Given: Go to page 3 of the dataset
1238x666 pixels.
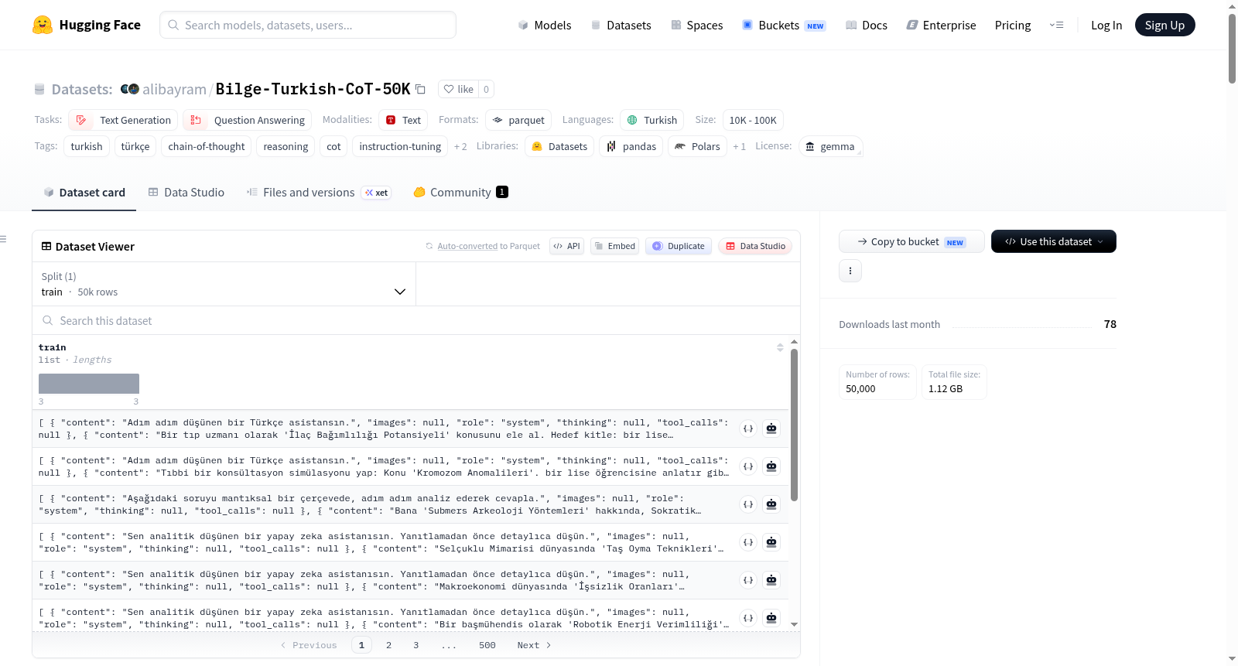Looking at the screenshot, I should 416,645.
